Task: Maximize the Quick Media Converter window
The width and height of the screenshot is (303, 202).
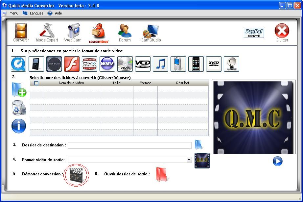Action: [290, 6]
